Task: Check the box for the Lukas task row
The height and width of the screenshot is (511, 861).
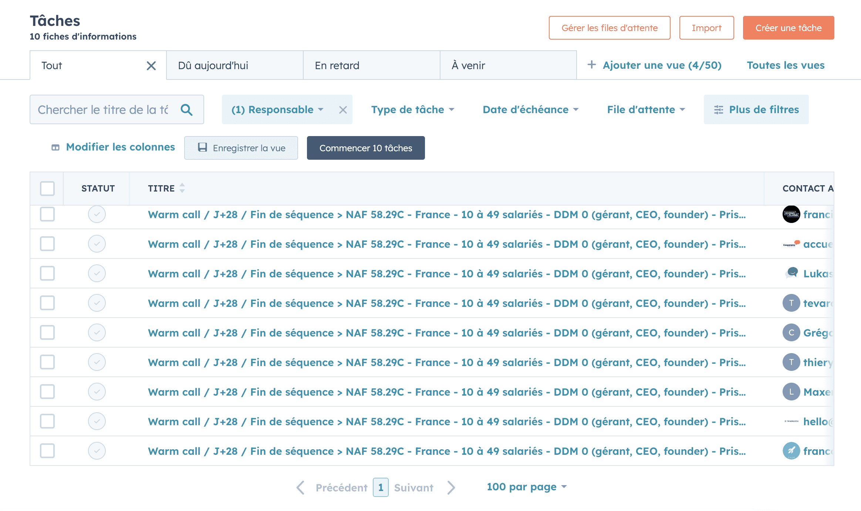Action: 47,273
